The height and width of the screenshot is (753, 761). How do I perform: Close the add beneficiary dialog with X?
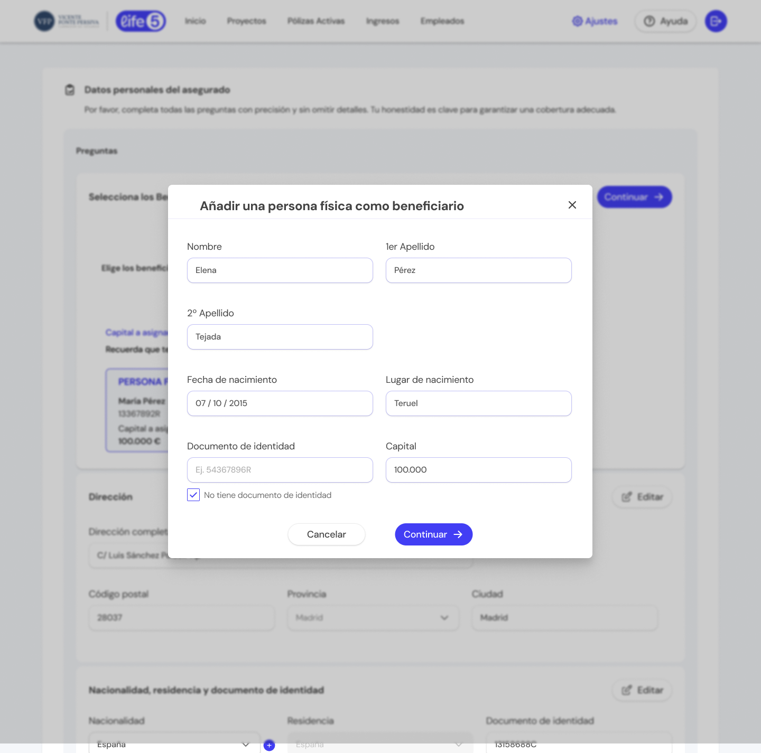click(x=572, y=205)
